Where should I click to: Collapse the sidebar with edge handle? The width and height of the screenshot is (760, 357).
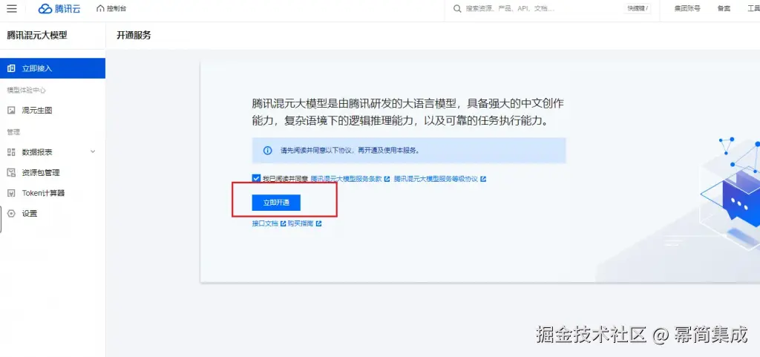click(1, 219)
